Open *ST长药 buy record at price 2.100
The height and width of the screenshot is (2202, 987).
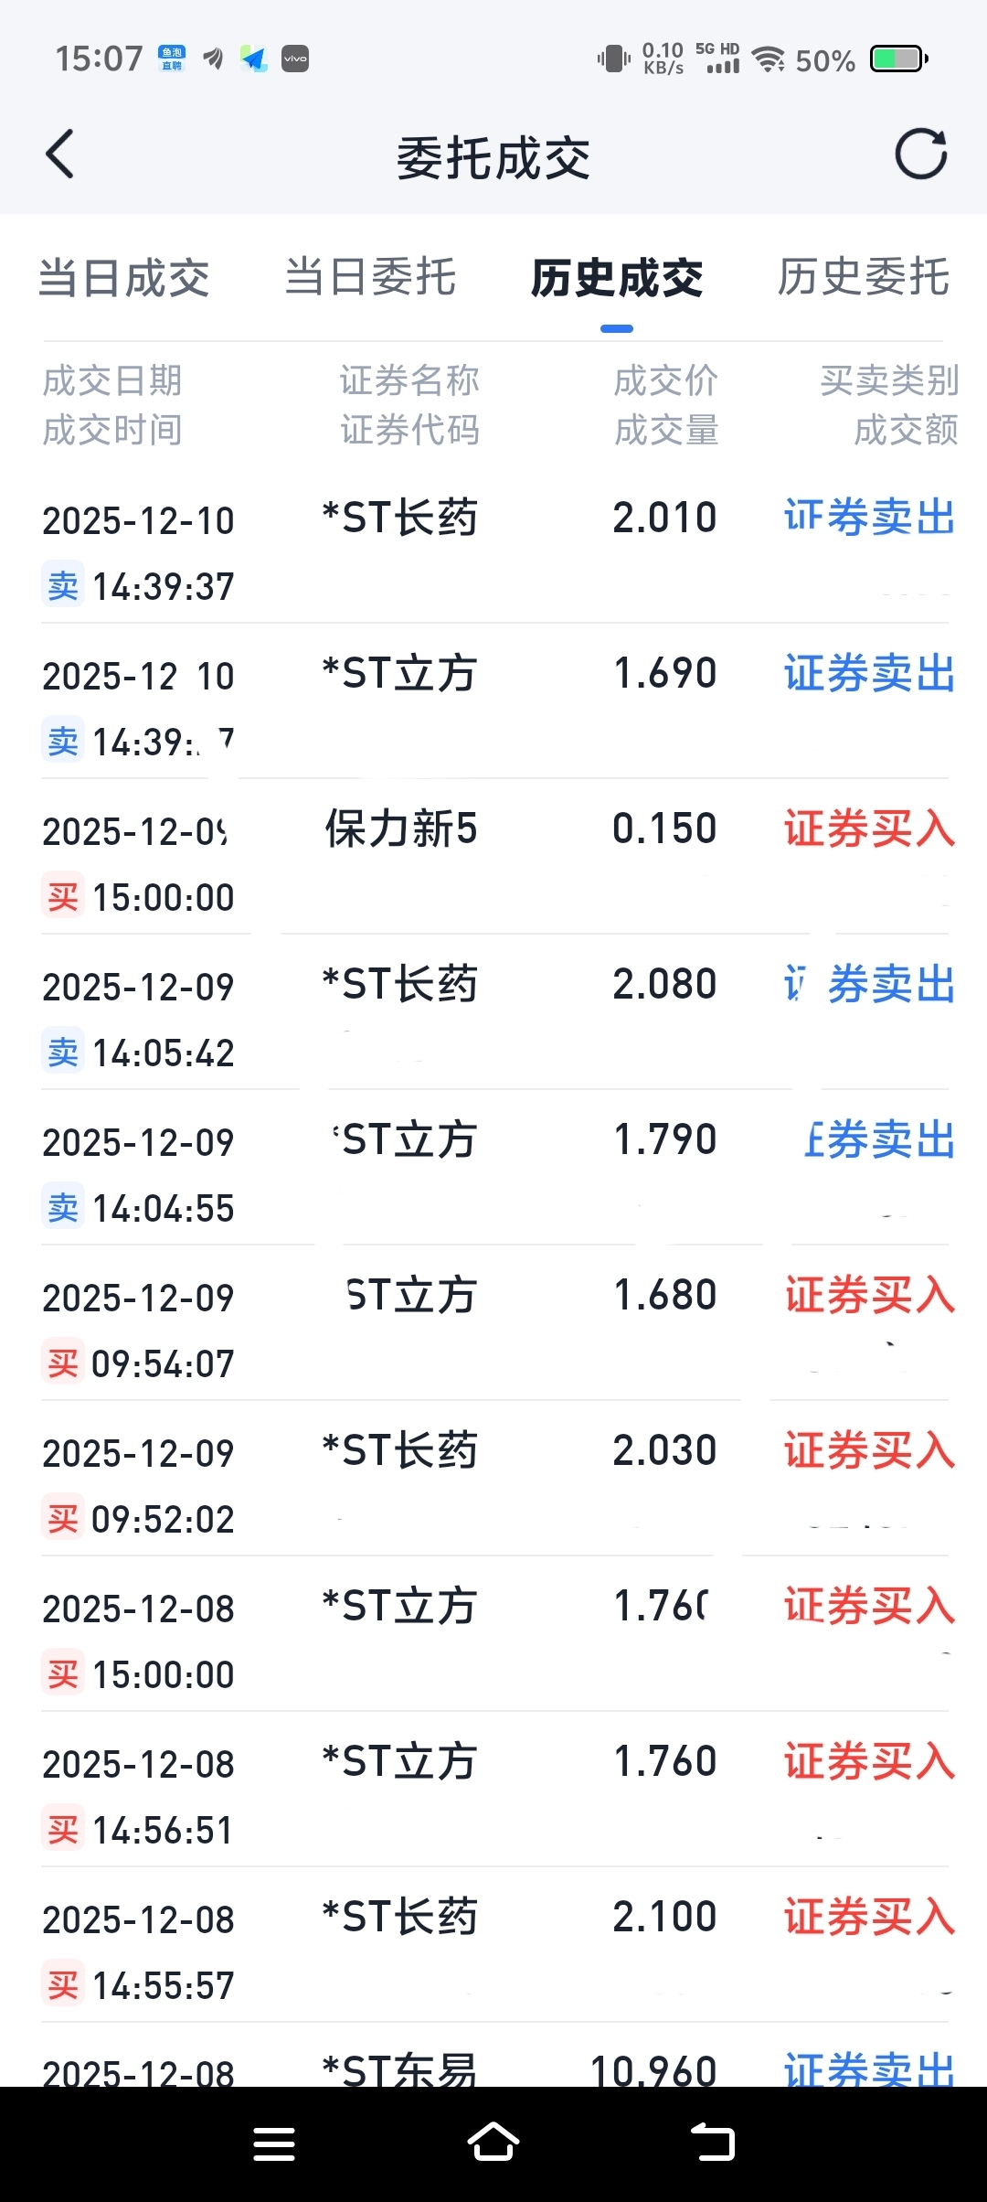point(493,1945)
